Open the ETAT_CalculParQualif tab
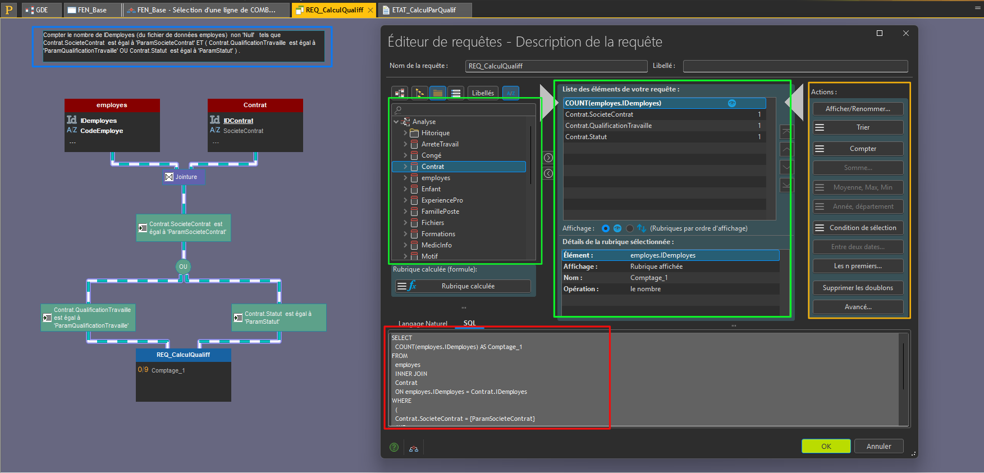Screen dimensions: 984x473 point(425,10)
